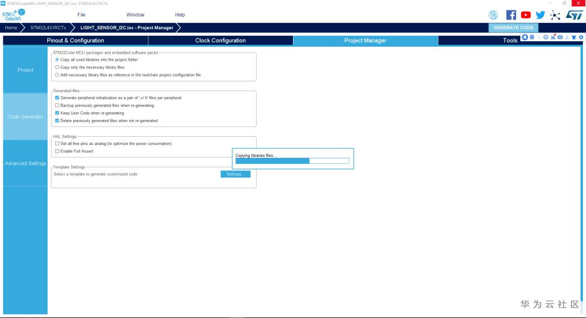This screenshot has height=318, width=586.
Task: Select Copy all used libraries radio button
Action: pos(57,60)
